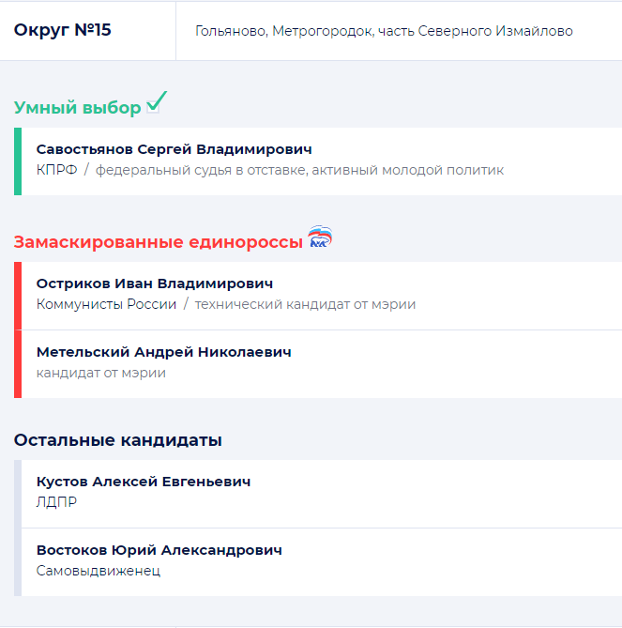Open candidate Савостьянов Сергей Владимирович
The height and width of the screenshot is (628, 622).
(x=174, y=149)
